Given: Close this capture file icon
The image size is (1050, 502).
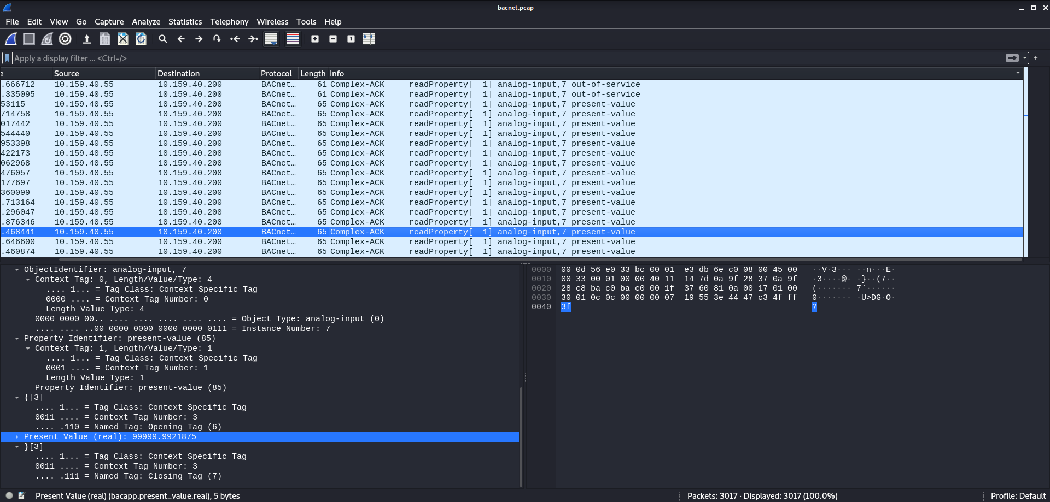Looking at the screenshot, I should coord(123,39).
